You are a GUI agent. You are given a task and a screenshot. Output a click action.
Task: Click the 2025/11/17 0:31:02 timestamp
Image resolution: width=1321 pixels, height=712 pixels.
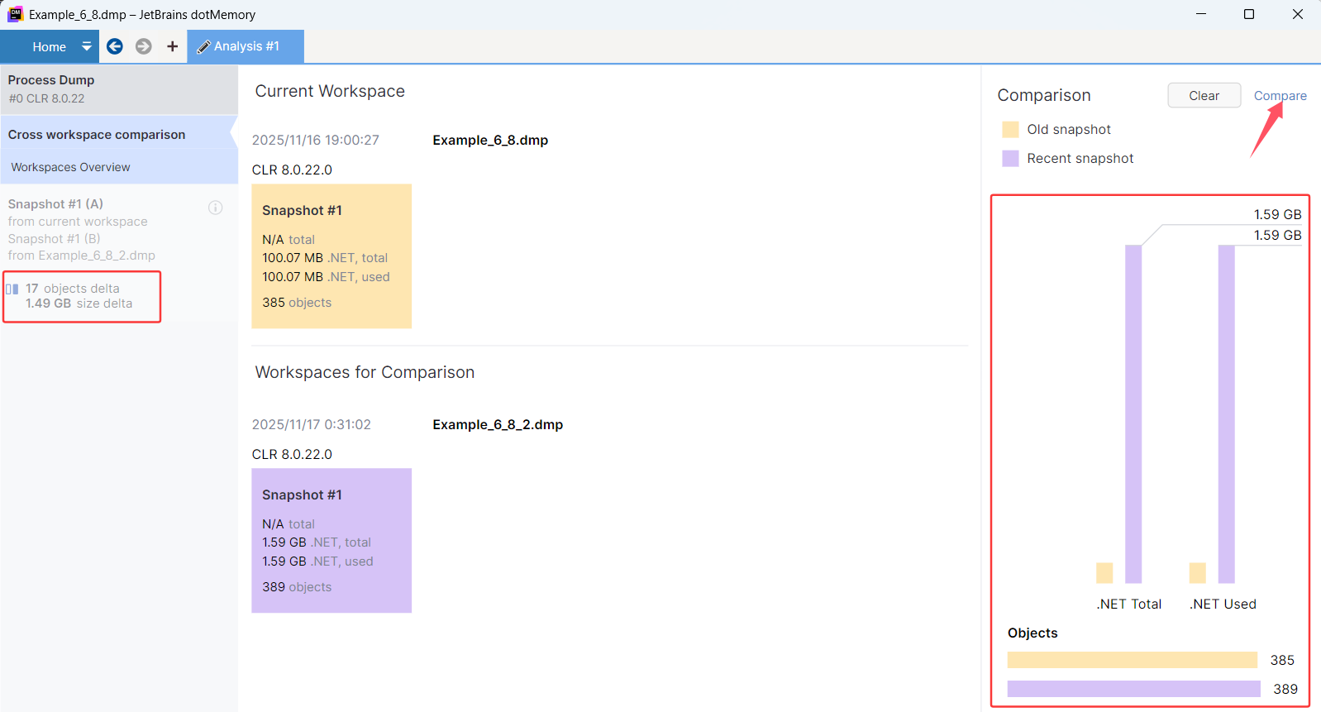pyautogui.click(x=312, y=424)
